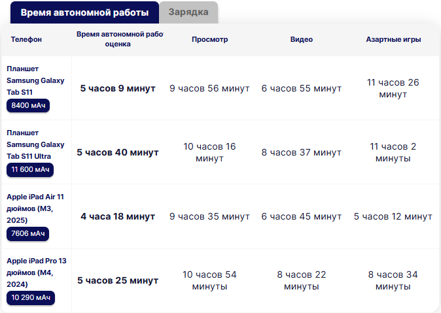Open Apple iPad Pro 13 дюймов link
This screenshot has width=441, height=313.
click(37, 272)
